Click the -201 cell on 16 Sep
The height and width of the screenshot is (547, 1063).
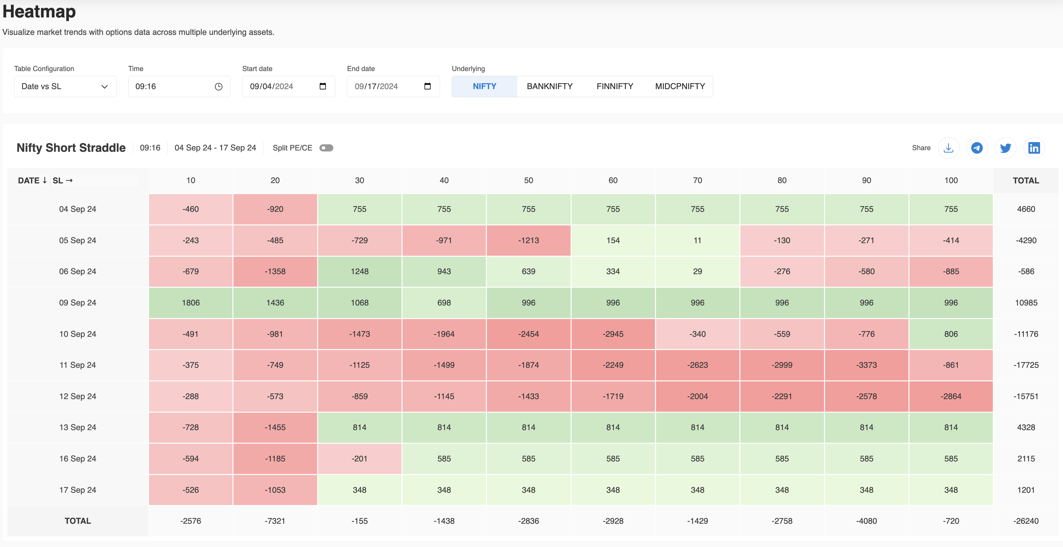click(x=360, y=459)
